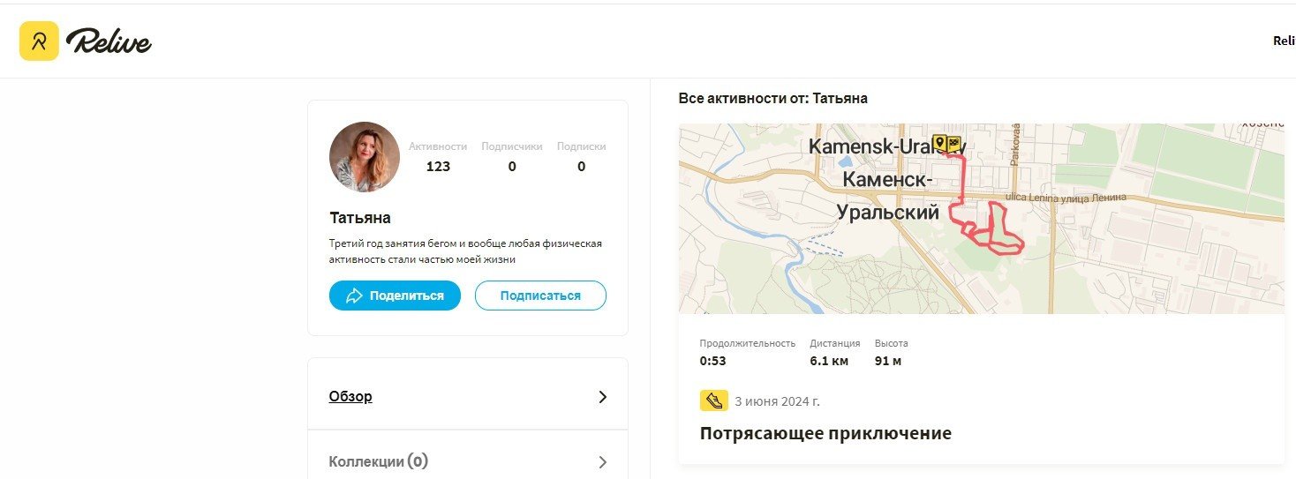View the Активности count 123

tap(438, 166)
